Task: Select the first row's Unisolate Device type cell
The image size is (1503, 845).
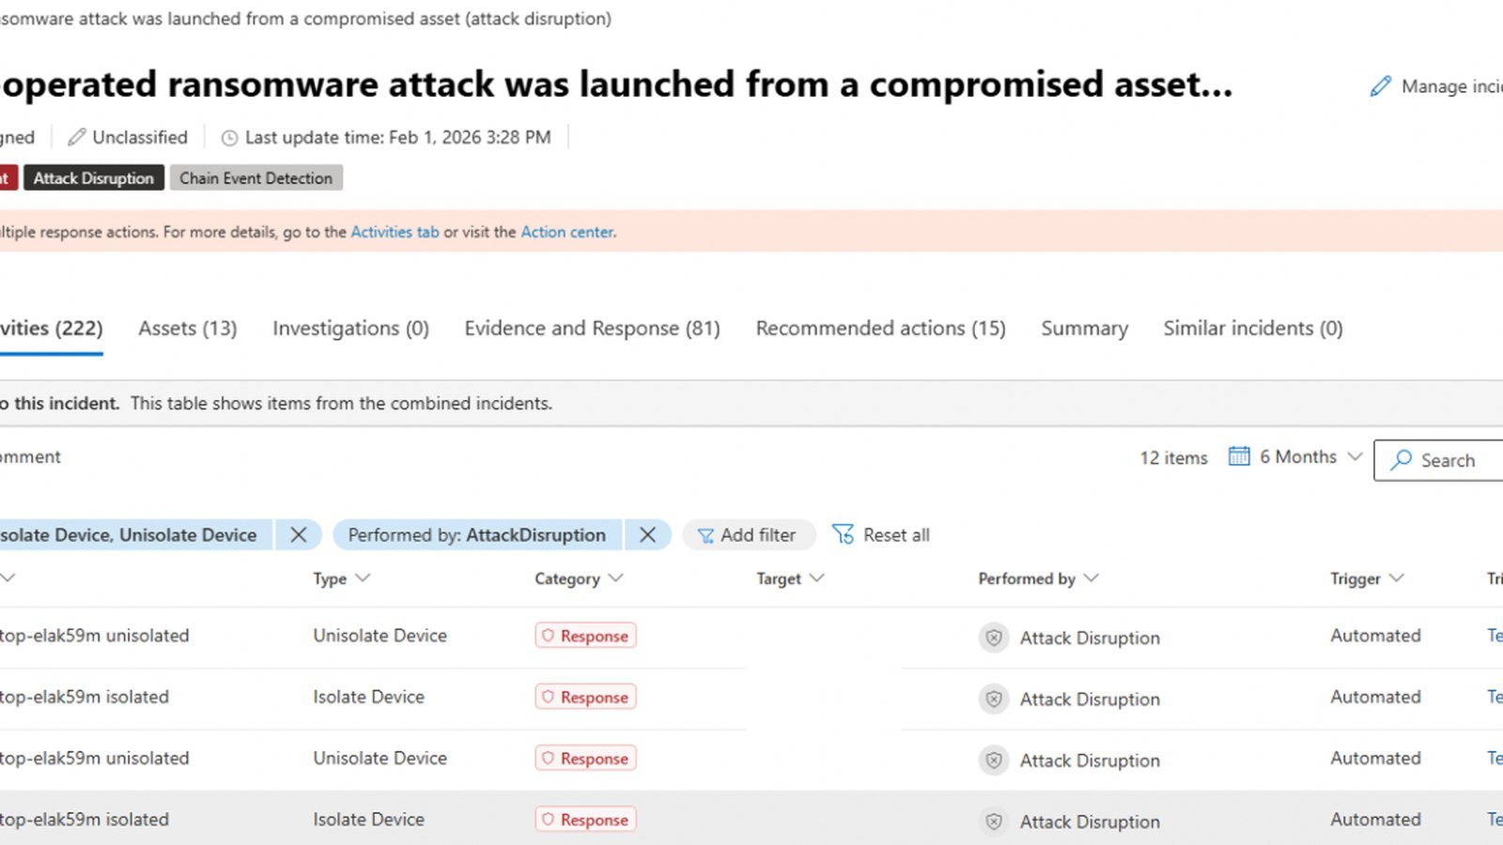Action: tap(380, 636)
